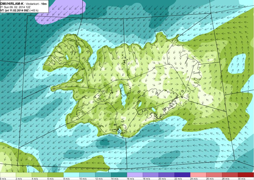Click the '10 m/s' legend label
Image resolution: width=254 pixels, height=180 pixels.
83,179
